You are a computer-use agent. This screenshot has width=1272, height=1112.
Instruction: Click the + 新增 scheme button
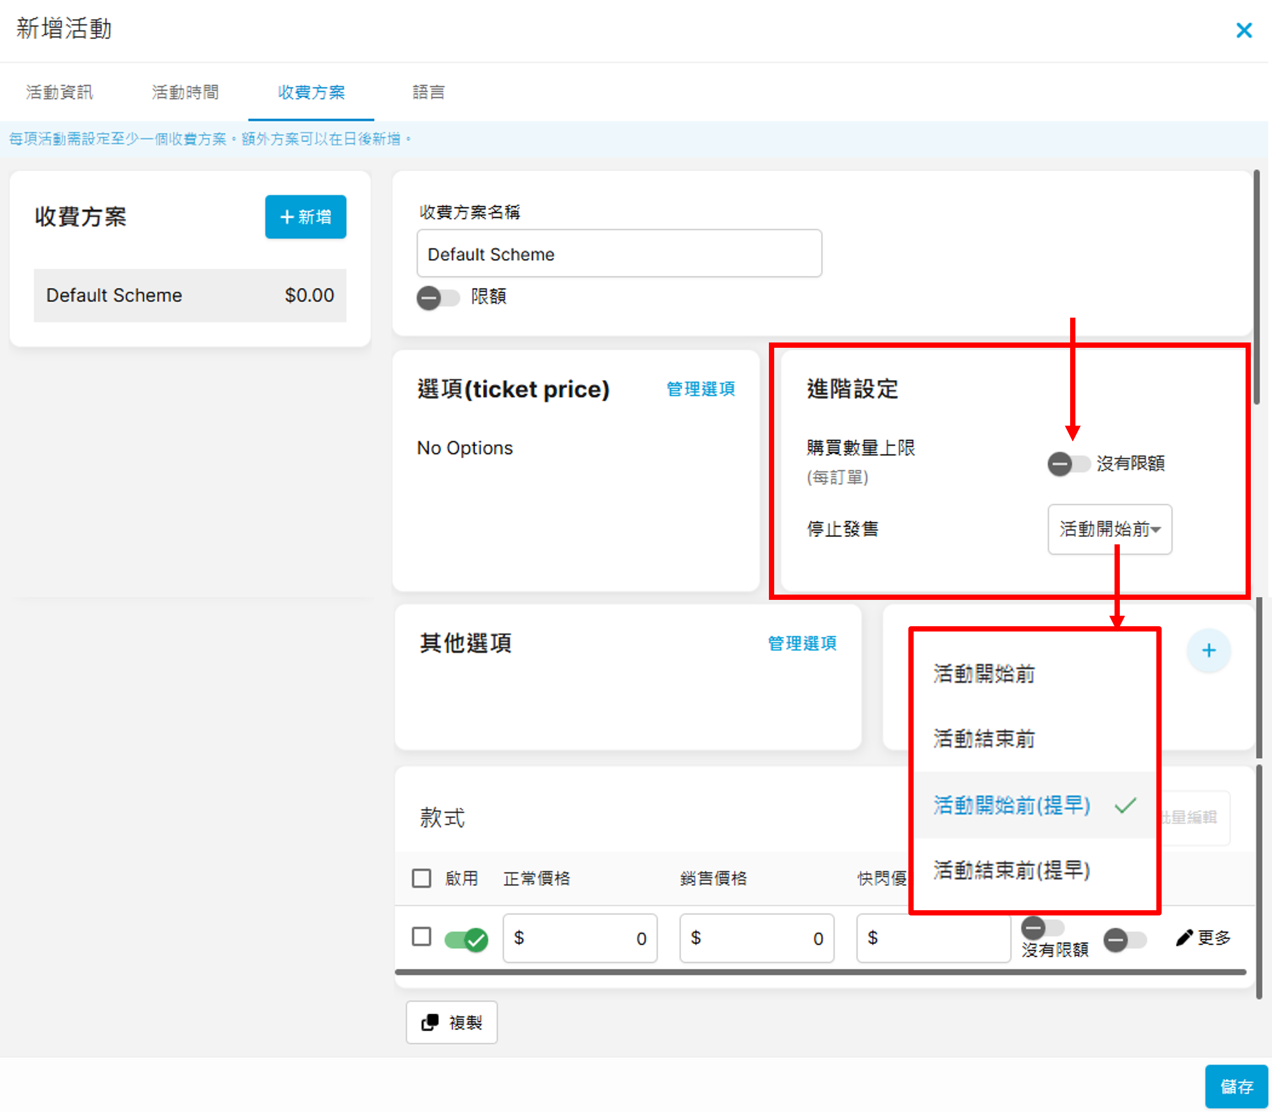305,217
